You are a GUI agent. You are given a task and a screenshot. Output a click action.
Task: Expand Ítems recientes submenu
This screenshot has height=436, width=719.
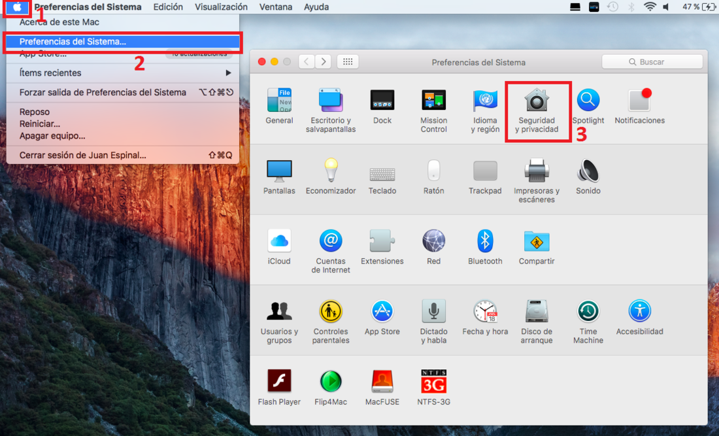(123, 73)
